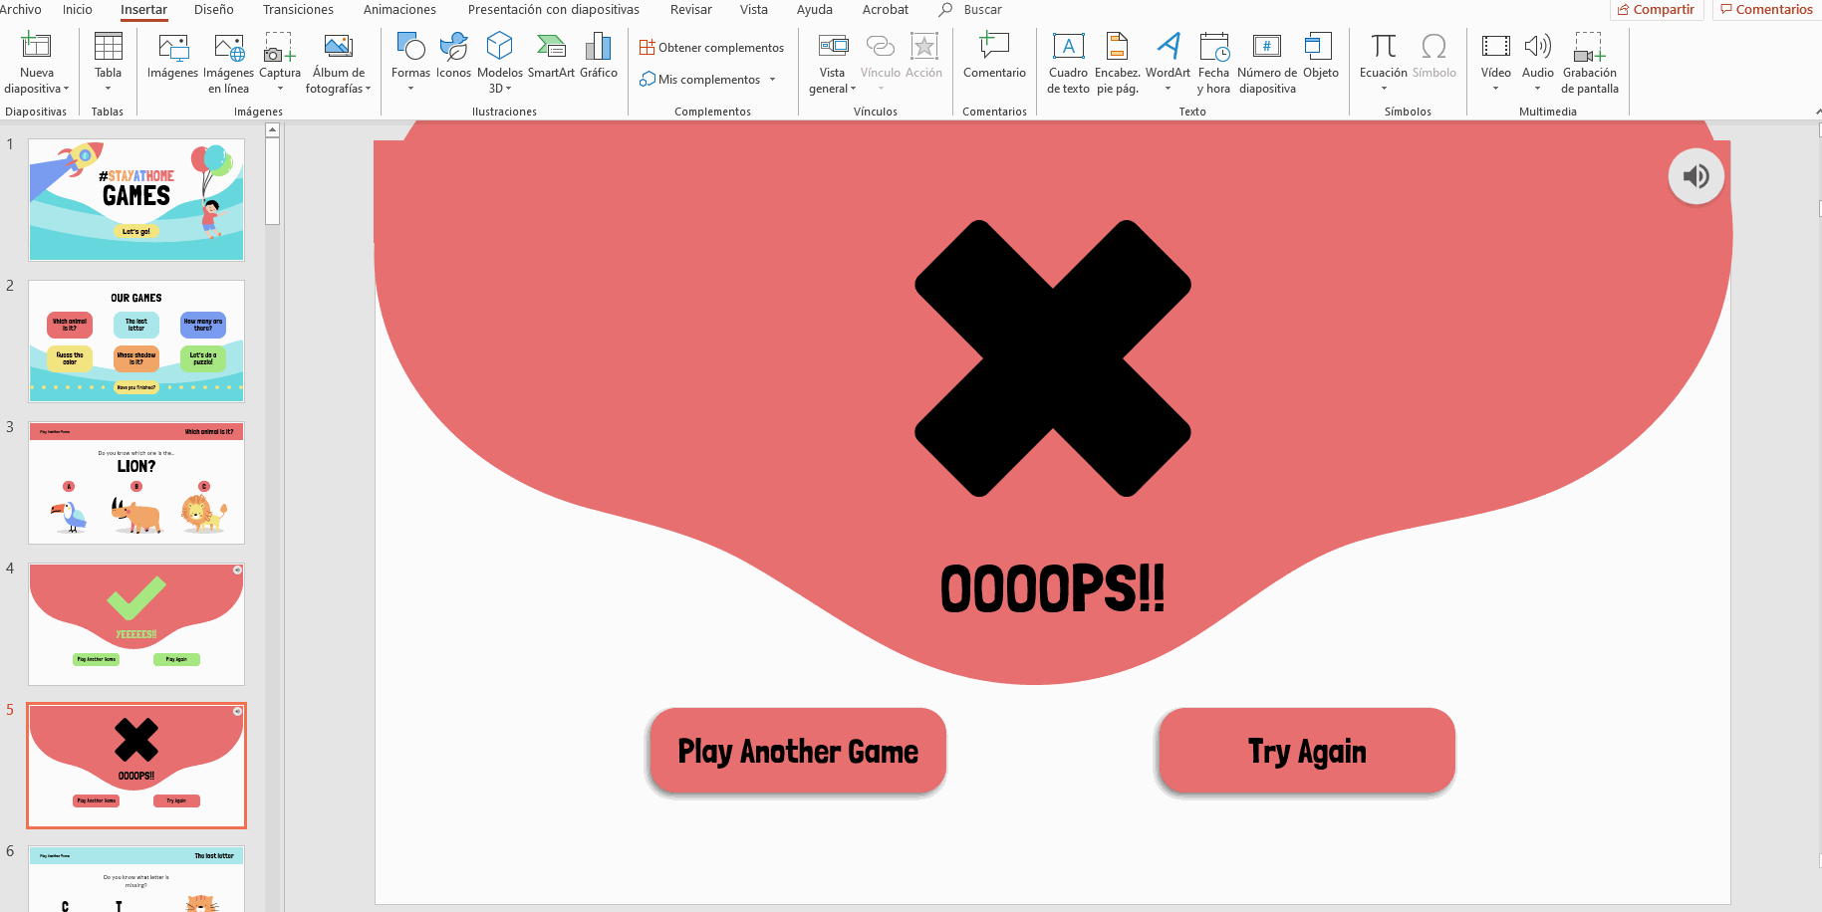Click the Acción icon
The width and height of the screenshot is (1822, 912).
coord(923,46)
